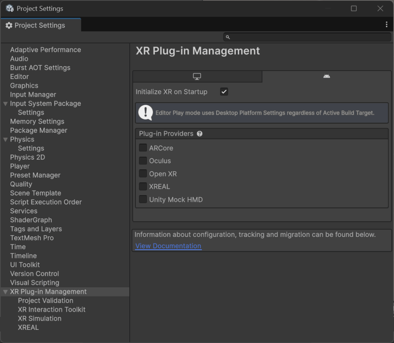
Task: Open XR Simulation settings
Action: tap(40, 319)
